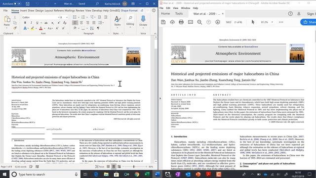Open the Change Case (Aa) dropdown
Image resolution: width=316 pixels, height=178 pixels.
(50, 29)
